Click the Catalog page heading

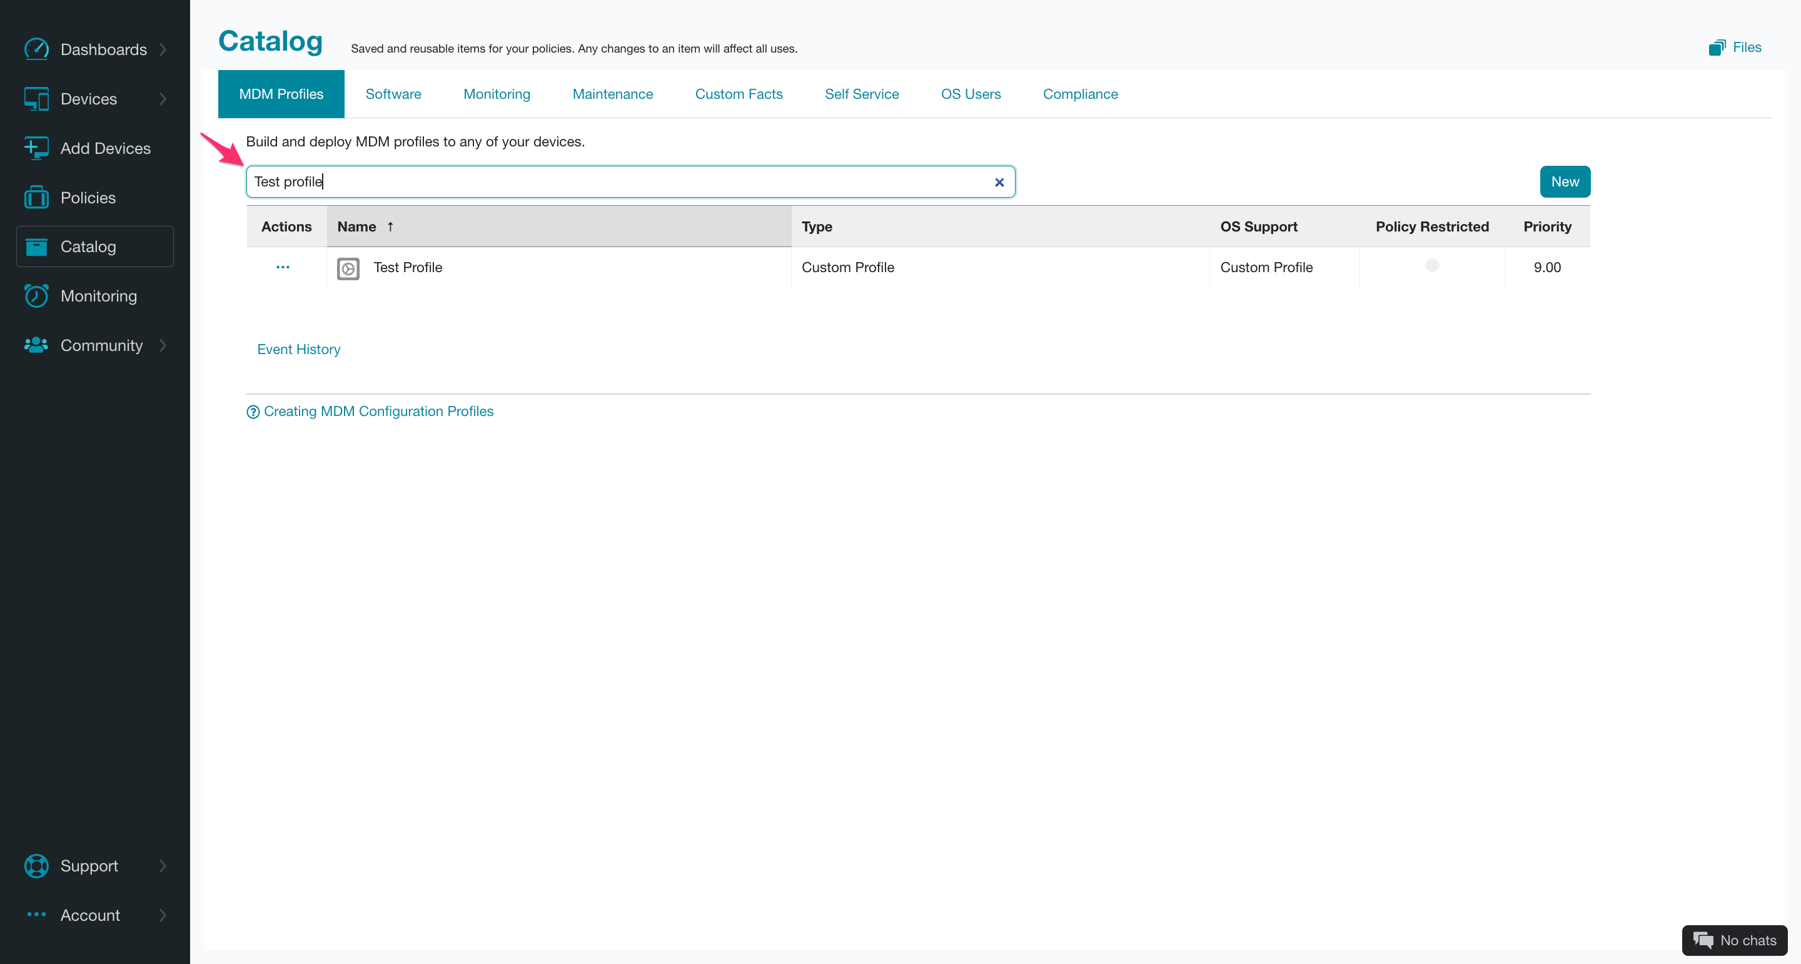[271, 41]
